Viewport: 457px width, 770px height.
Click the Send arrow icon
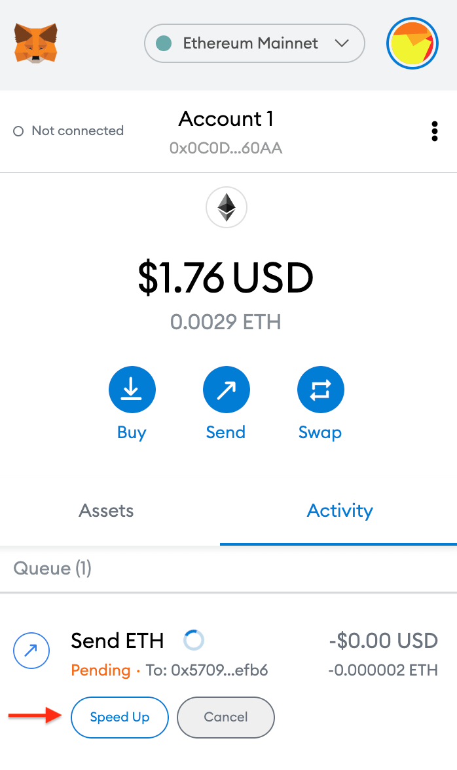pyautogui.click(x=226, y=389)
